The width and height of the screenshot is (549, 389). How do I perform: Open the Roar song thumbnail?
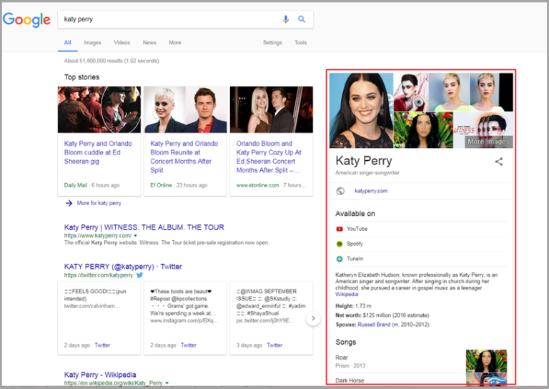coord(486,361)
